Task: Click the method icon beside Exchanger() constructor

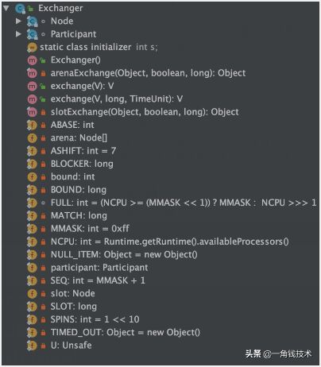Action: tap(32, 60)
